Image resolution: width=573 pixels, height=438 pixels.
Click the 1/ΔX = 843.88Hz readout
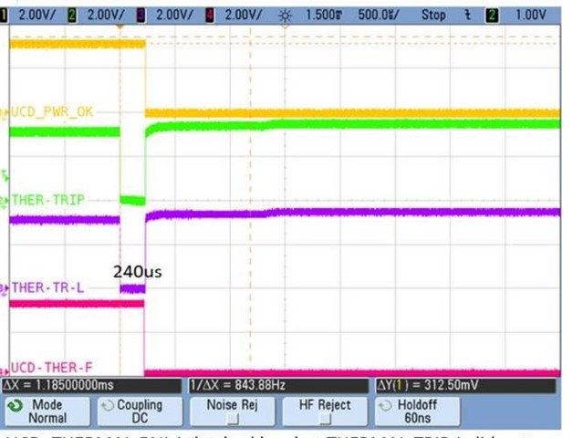(x=278, y=385)
